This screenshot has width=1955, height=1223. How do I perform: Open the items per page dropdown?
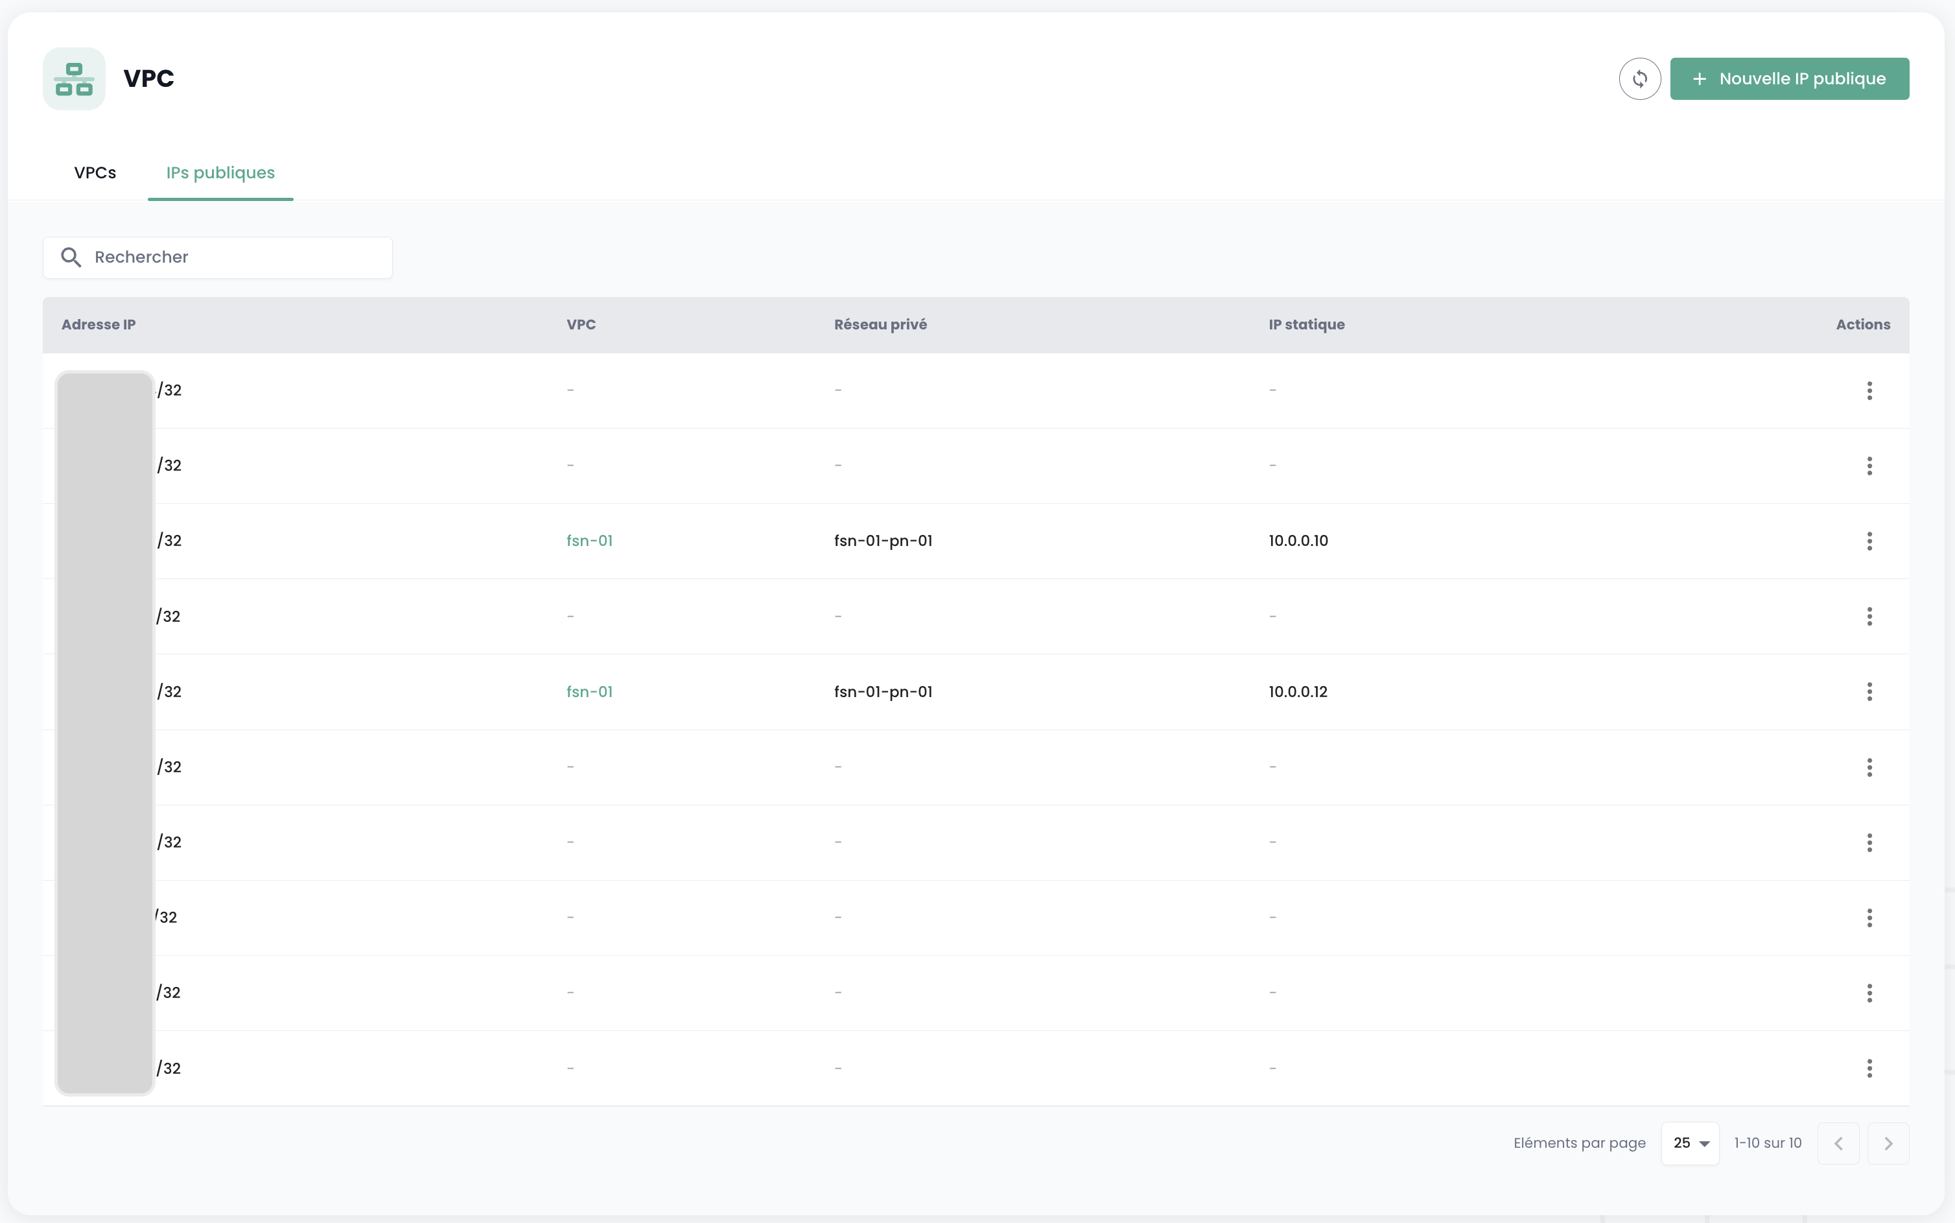pyautogui.click(x=1690, y=1143)
